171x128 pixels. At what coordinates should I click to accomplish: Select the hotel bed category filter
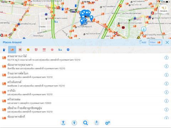pyautogui.click(x=60, y=50)
